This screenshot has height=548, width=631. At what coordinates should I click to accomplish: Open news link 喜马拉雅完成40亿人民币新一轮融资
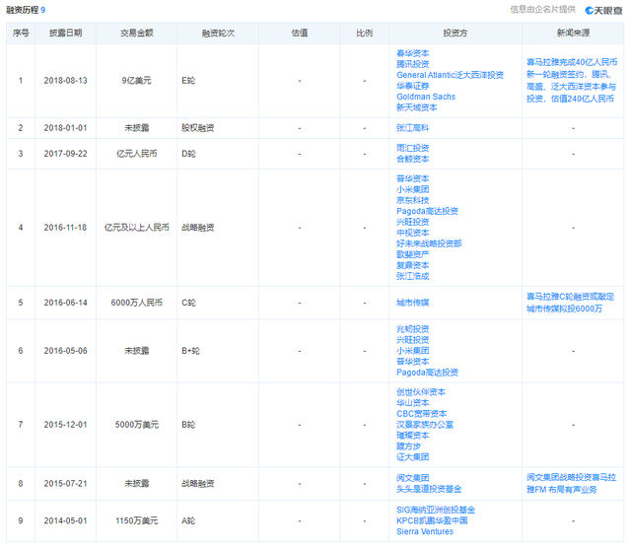tap(572, 81)
